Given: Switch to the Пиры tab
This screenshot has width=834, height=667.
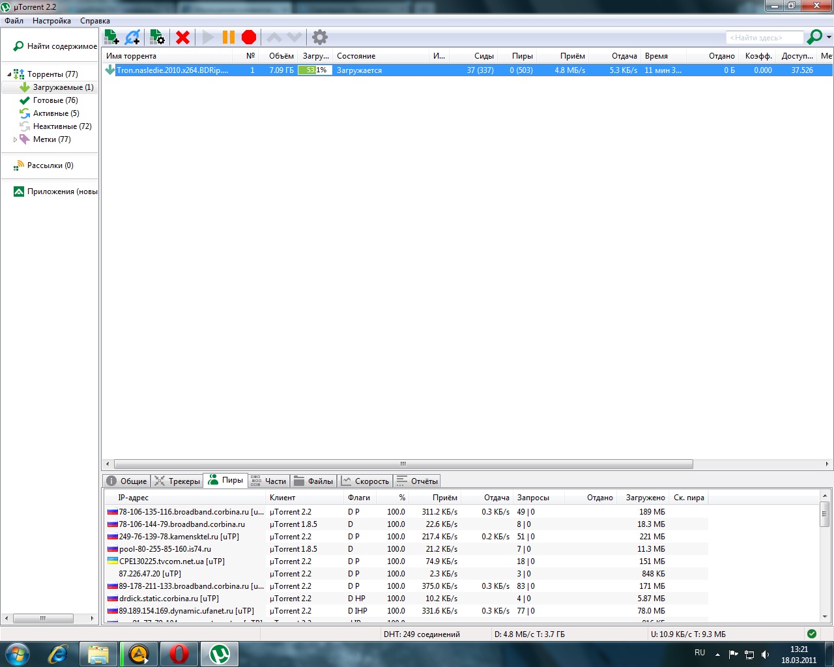Looking at the screenshot, I should 225,480.
